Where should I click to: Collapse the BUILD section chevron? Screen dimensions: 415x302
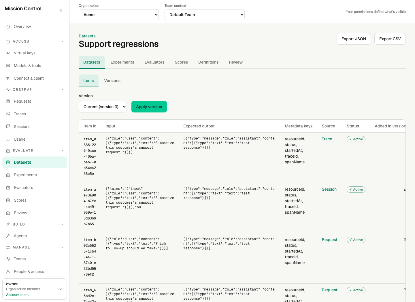coord(62,224)
